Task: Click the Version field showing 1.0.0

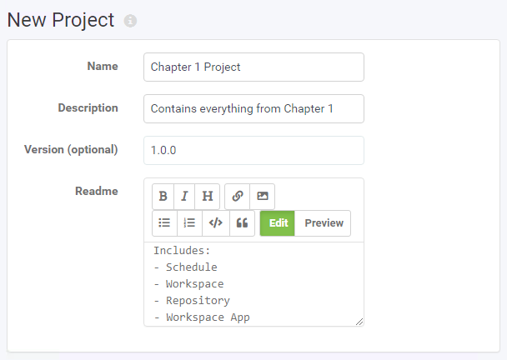Action: [x=254, y=150]
